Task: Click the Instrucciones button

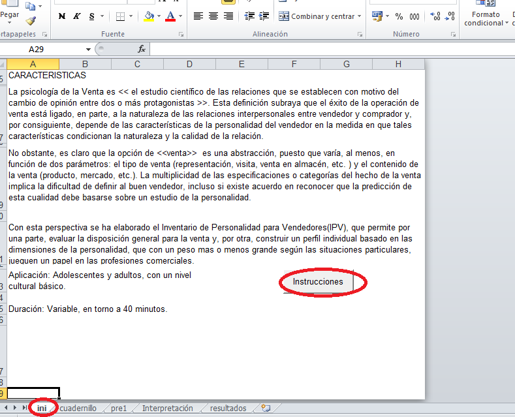Action: 318,282
